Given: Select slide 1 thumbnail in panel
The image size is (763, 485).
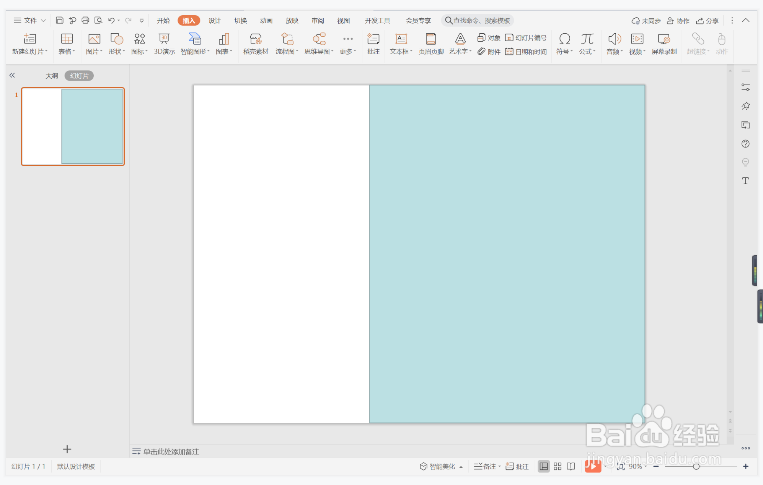Looking at the screenshot, I should click(73, 127).
